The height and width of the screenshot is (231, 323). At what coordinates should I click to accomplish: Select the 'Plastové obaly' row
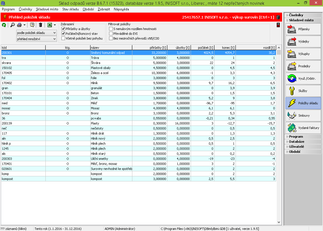[139, 68]
